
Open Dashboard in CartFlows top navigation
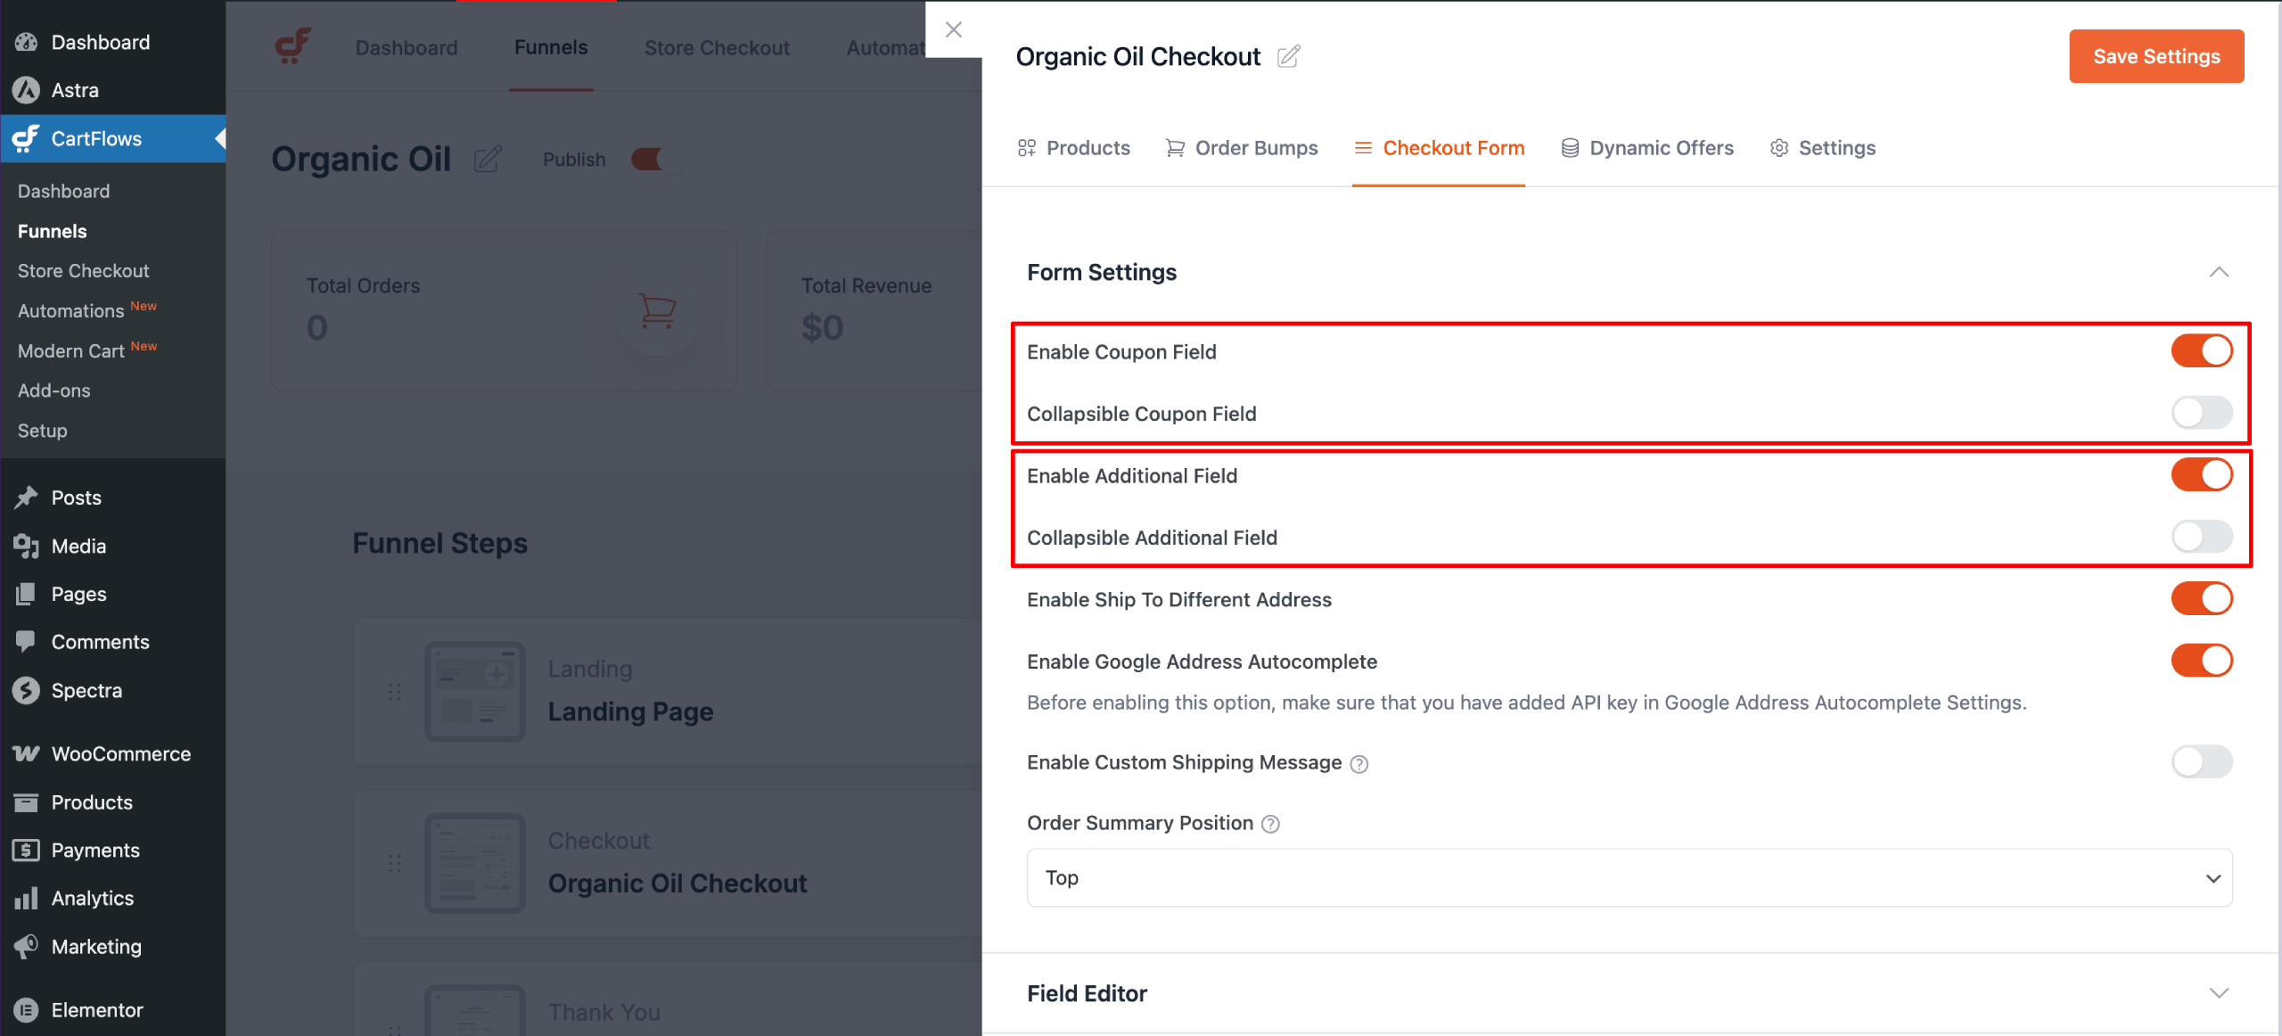(x=406, y=47)
